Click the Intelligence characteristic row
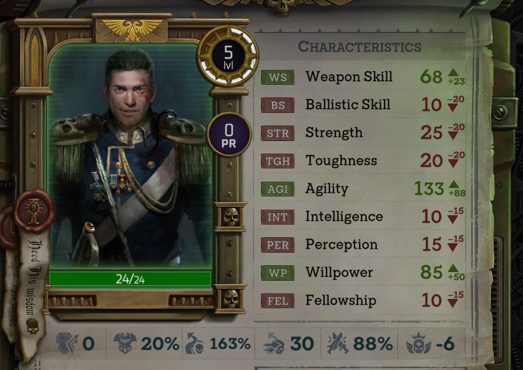Screen dimensions: 523x370 click(x=362, y=217)
